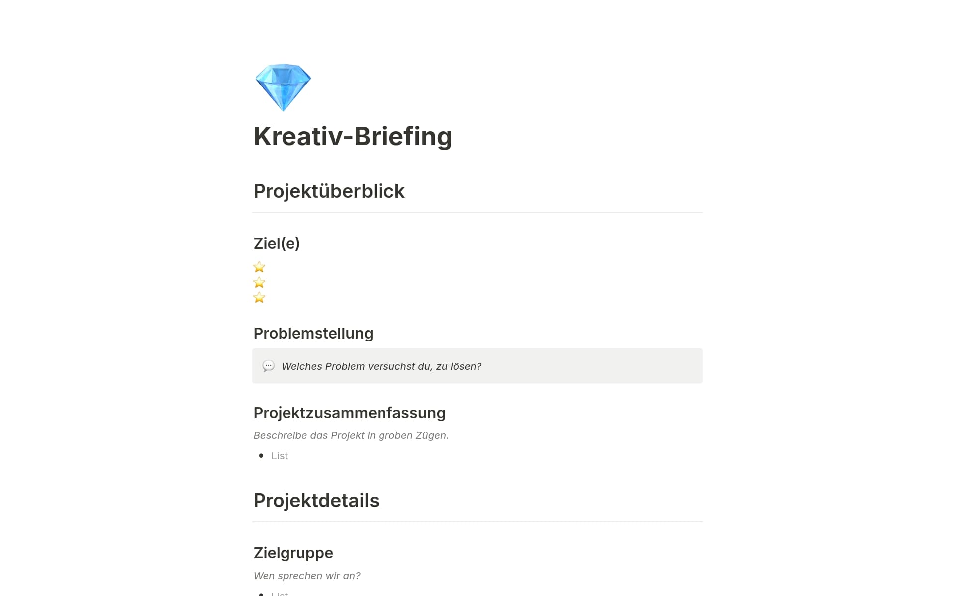Click the bullet point before the Projektzusammenfassung List item

pos(261,456)
